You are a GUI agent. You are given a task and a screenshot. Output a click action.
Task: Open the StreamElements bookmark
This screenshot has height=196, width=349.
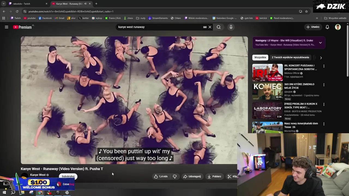click(158, 18)
